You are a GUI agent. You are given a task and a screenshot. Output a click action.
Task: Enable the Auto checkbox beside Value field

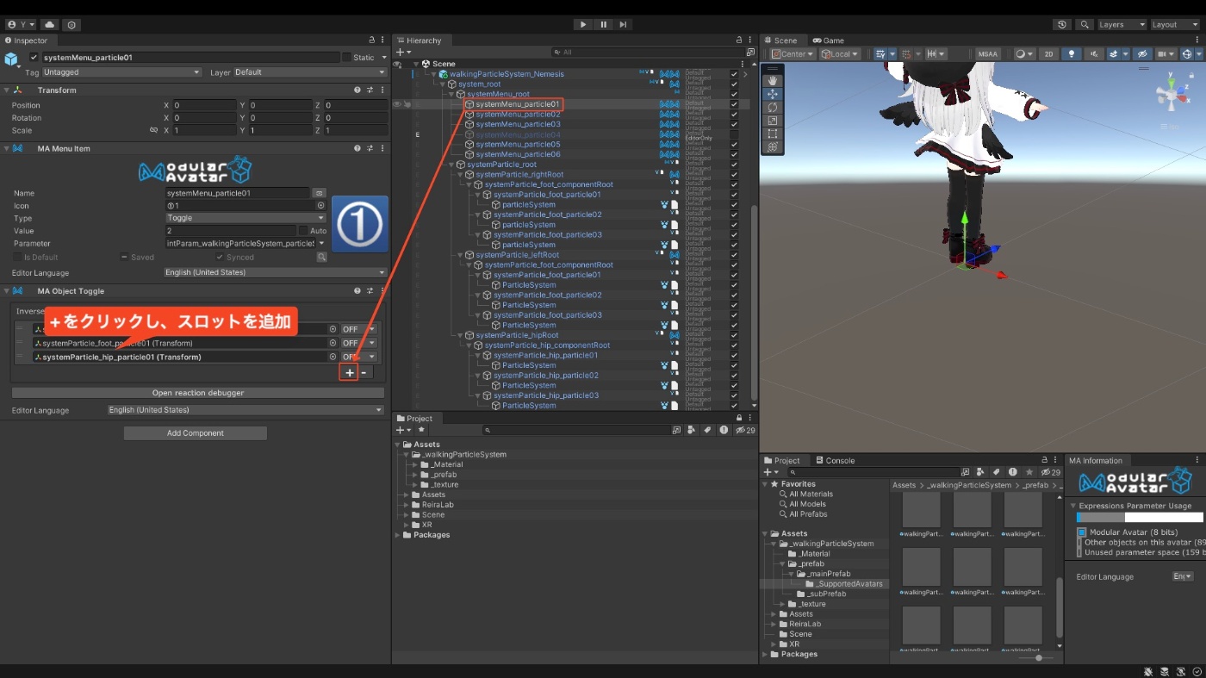click(302, 231)
